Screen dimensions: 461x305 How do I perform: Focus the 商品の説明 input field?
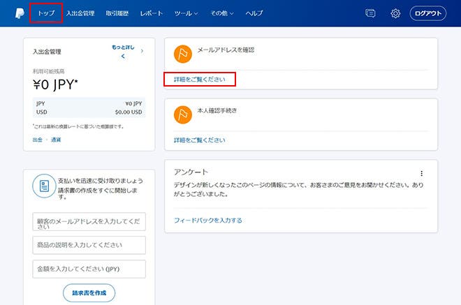click(89, 245)
